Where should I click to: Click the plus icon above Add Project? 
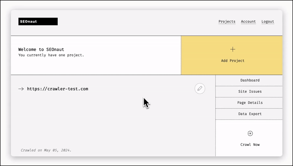pos(233,49)
